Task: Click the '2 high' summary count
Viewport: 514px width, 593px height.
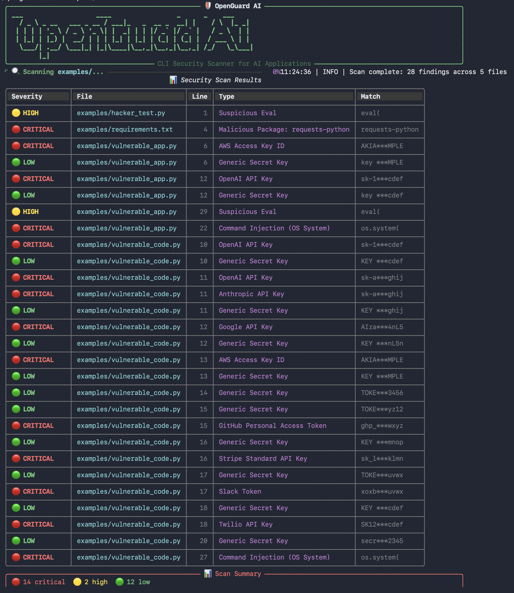Action: point(96,582)
